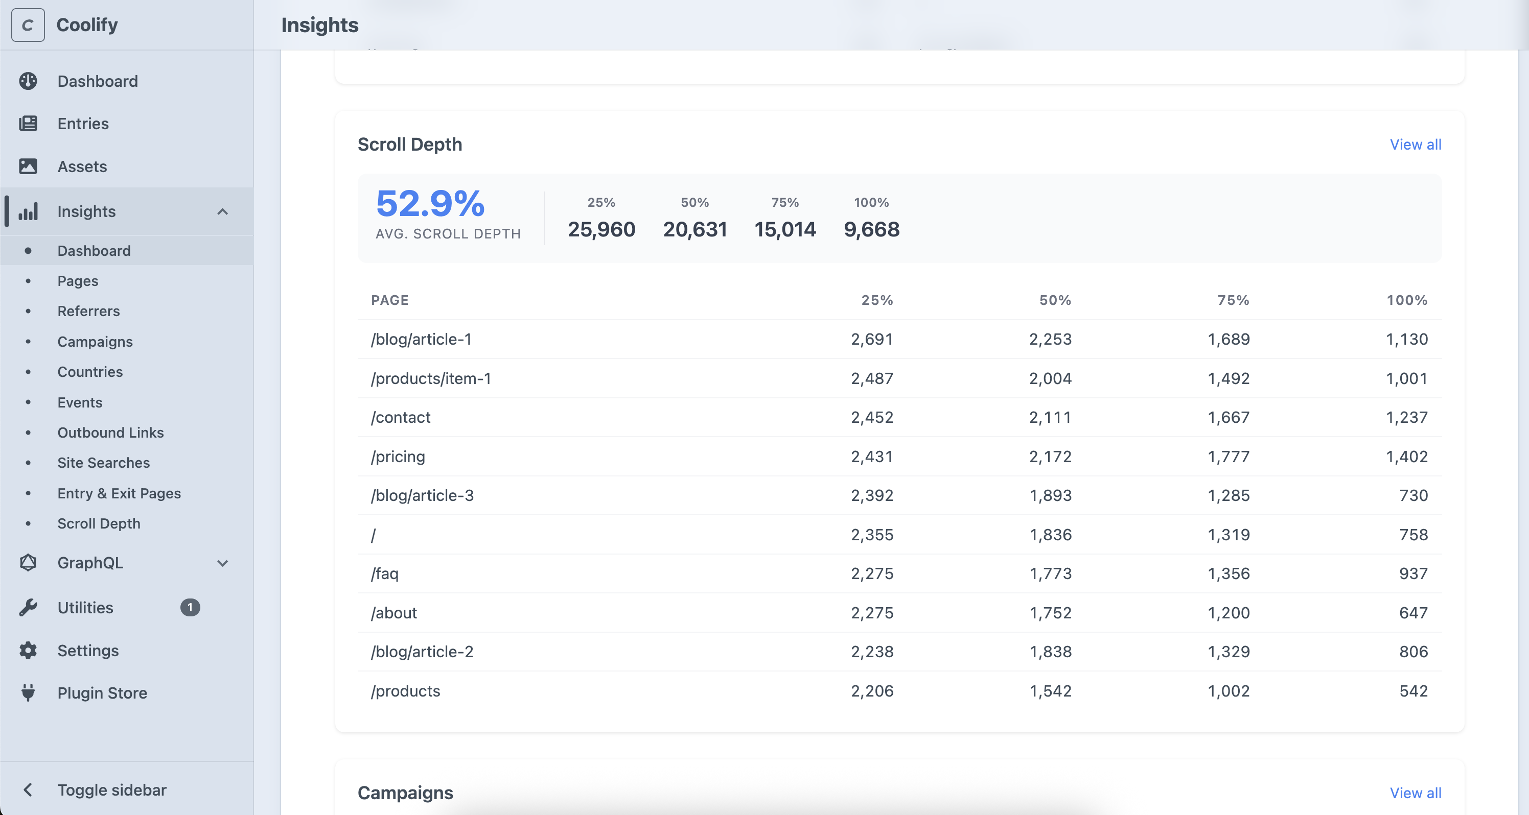This screenshot has height=815, width=1529.
Task: Click the Entries newspaper icon
Action: pos(28,124)
